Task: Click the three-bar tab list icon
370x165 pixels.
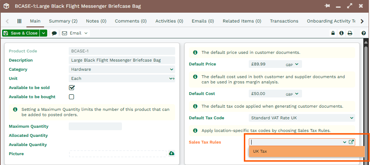Action: pos(19,21)
